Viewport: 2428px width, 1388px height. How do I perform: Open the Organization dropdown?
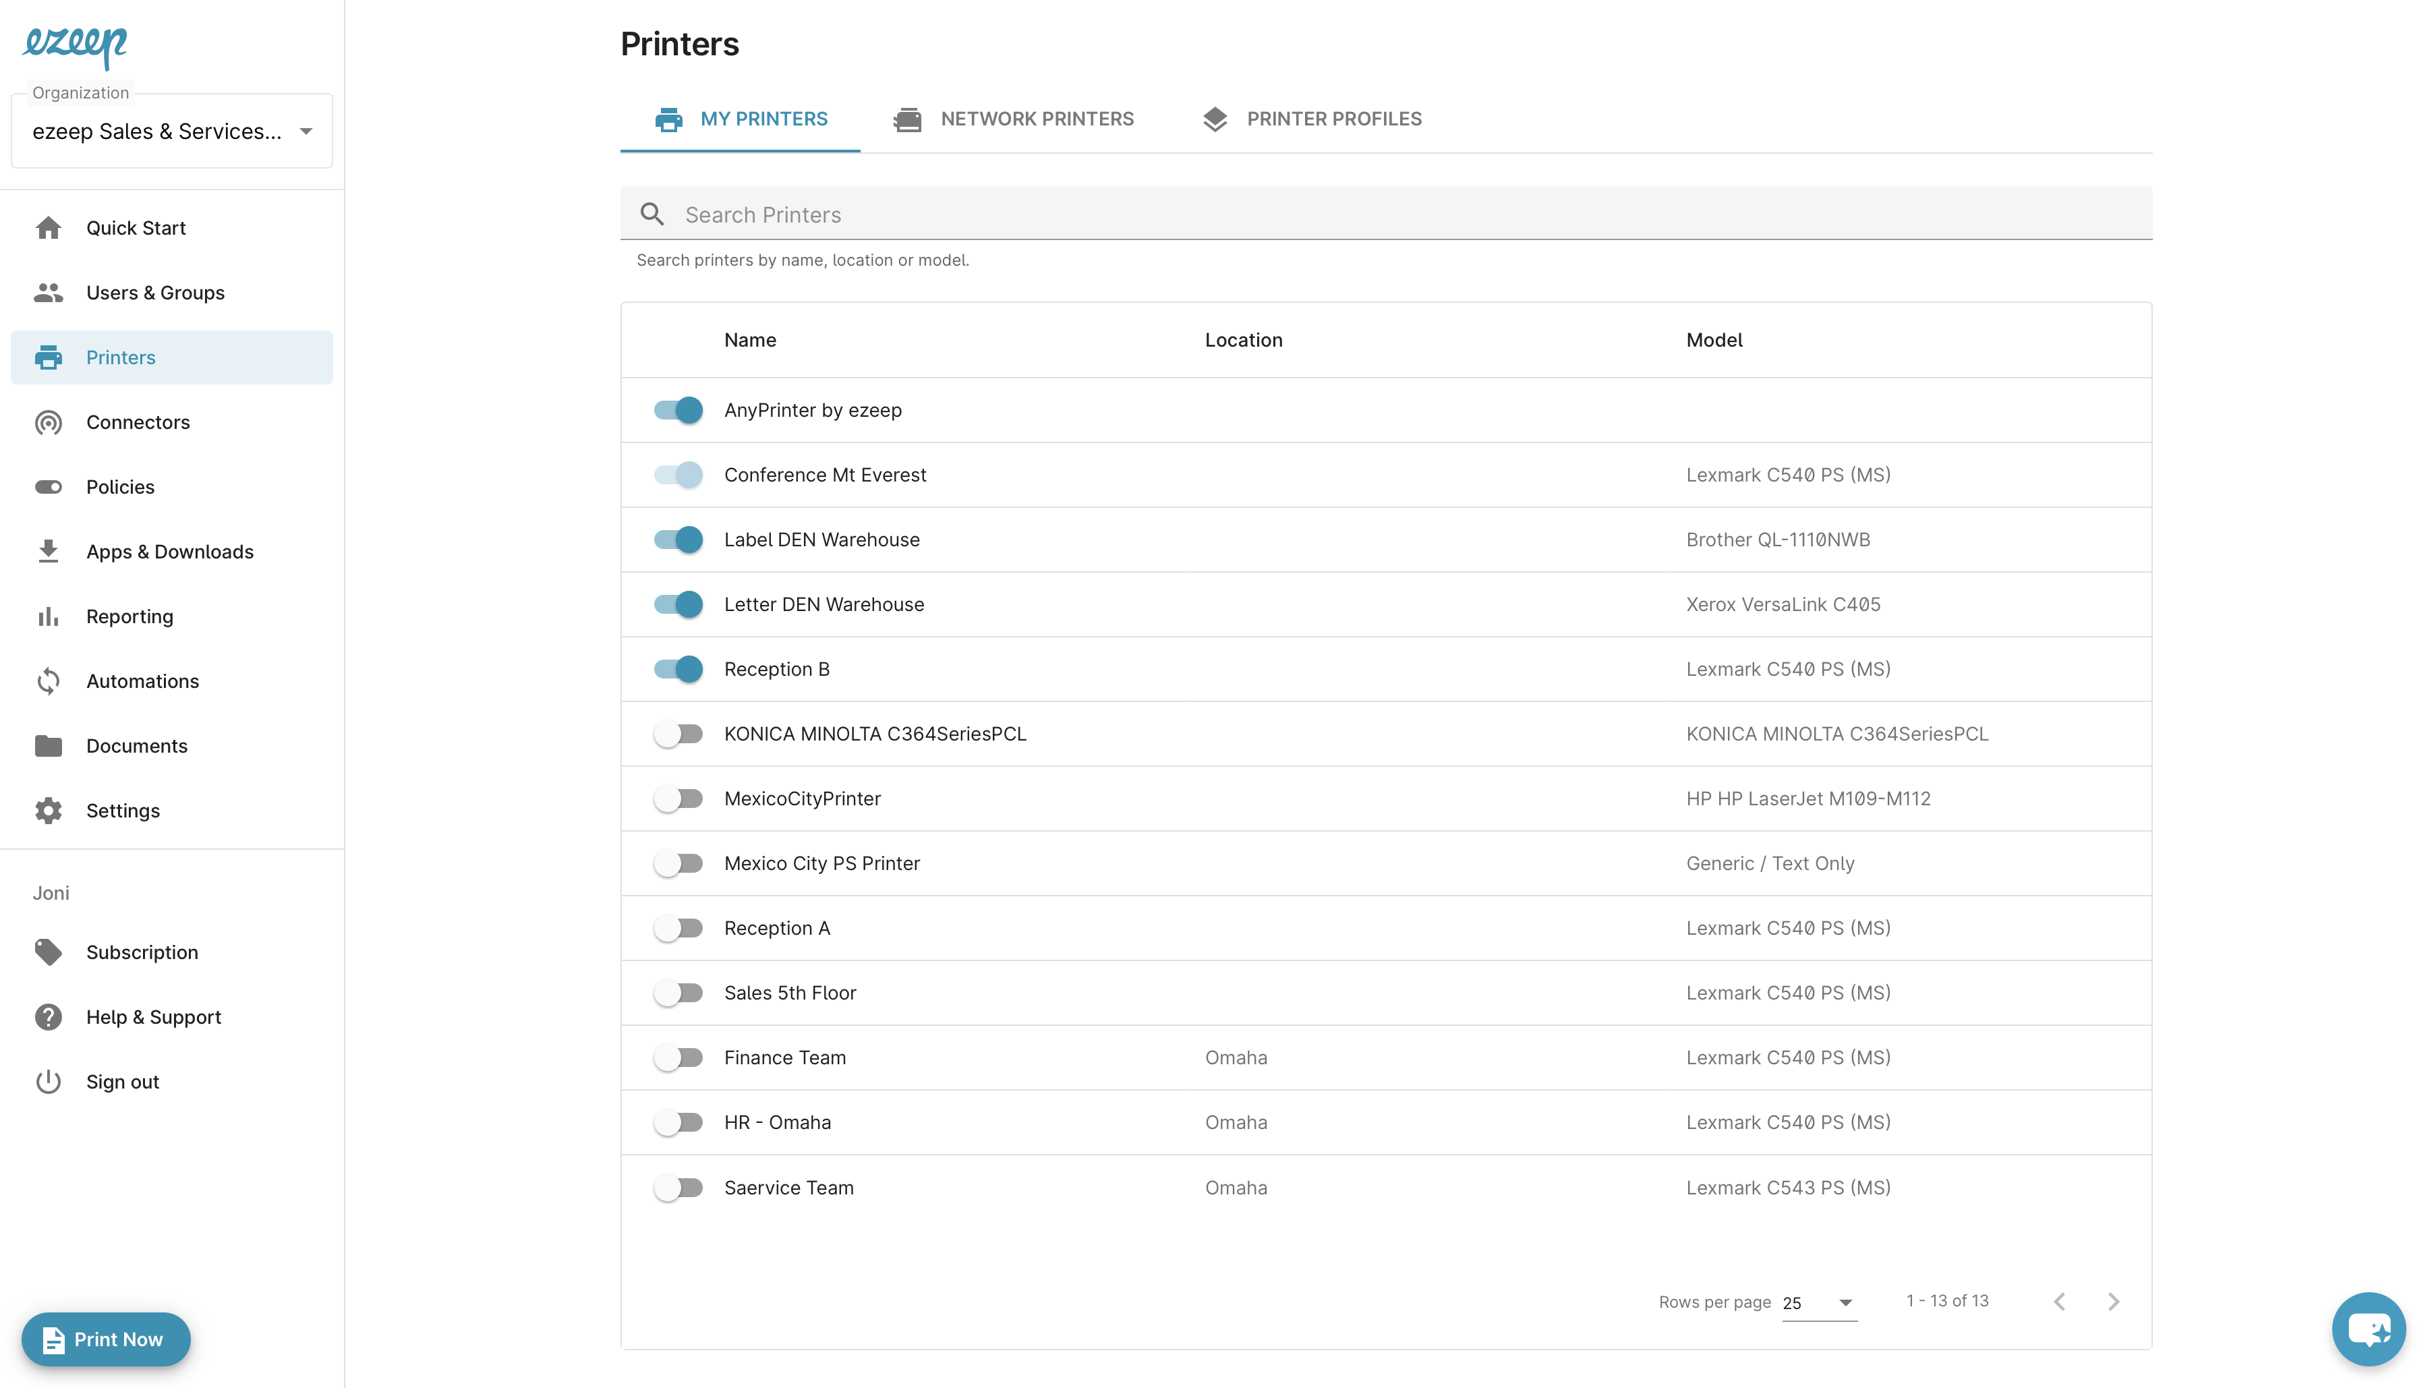(x=171, y=132)
